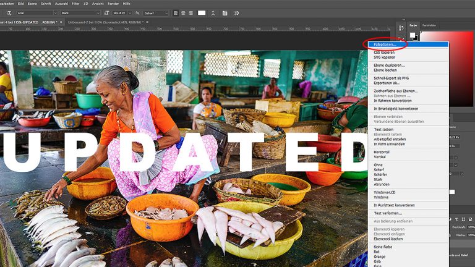Open the Auswahl menu
The width and height of the screenshot is (475, 267).
[x=61, y=4]
